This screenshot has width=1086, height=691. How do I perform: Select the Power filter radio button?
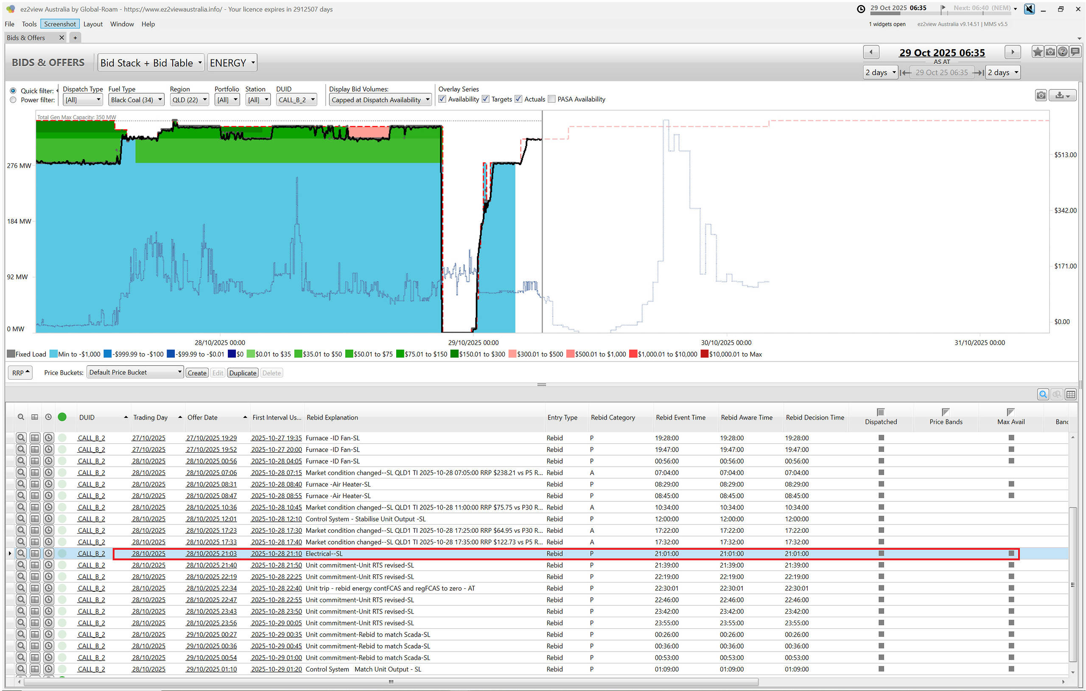[13, 100]
